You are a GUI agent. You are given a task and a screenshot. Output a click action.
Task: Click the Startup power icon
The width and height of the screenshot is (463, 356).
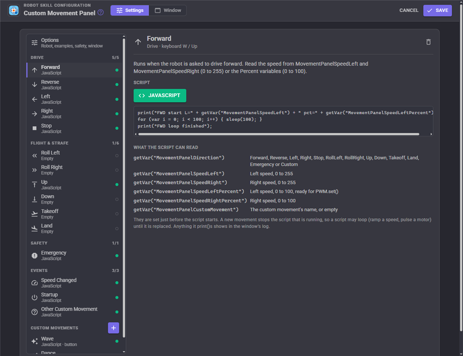(34, 297)
